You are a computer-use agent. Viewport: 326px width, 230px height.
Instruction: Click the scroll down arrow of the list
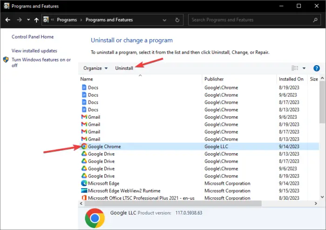click(322, 197)
